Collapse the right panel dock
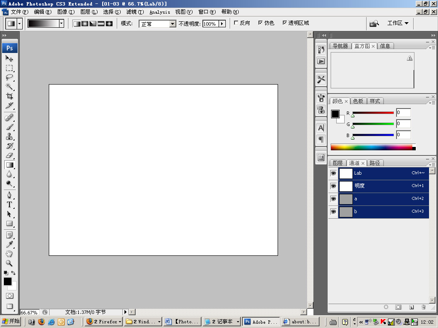This screenshot has width=438, height=328. 433,35
